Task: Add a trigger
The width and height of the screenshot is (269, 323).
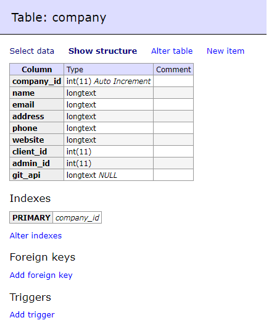Action: tap(32, 315)
